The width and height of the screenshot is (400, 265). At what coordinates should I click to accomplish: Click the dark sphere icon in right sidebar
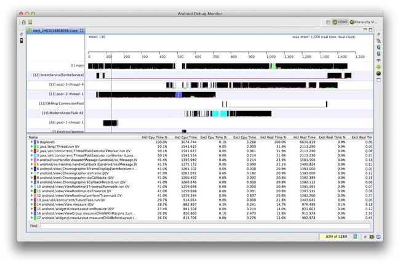(x=379, y=73)
